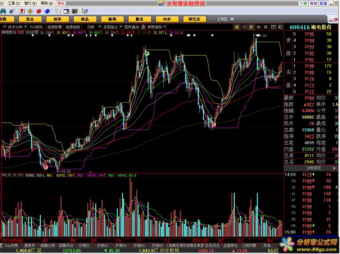Open the colored books library icon
The width and height of the screenshot is (340, 254).
coord(75,11)
